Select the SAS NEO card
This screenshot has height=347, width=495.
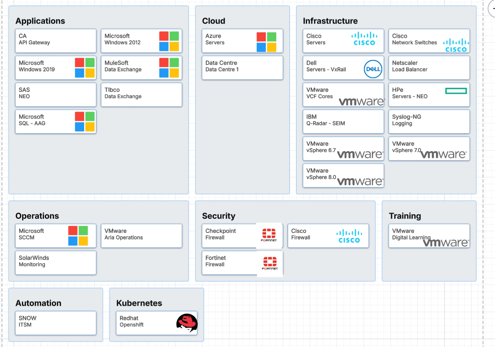point(56,95)
